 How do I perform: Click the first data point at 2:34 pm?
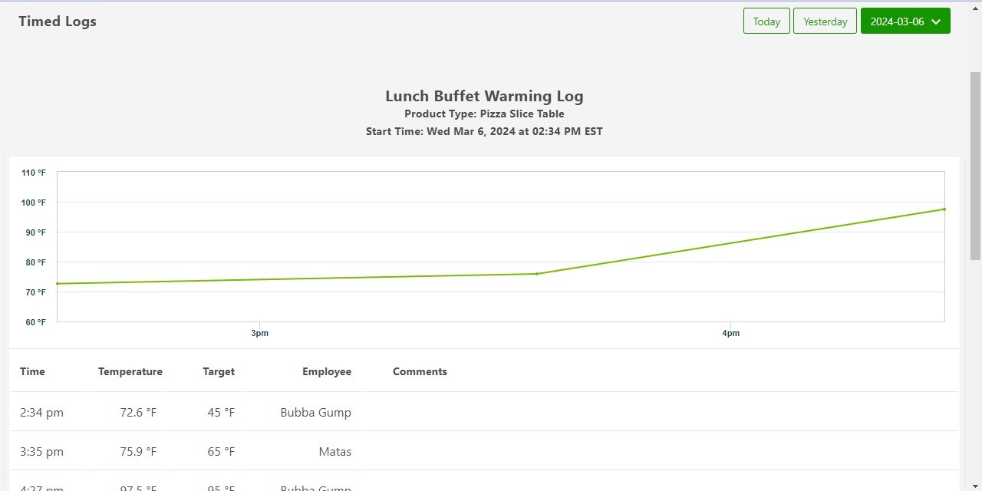pyautogui.click(x=58, y=284)
